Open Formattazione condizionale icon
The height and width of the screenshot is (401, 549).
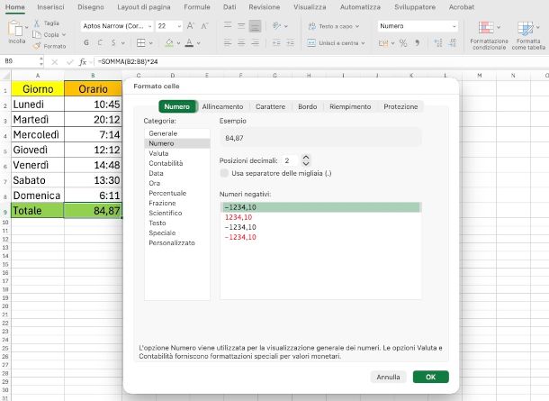pyautogui.click(x=486, y=27)
